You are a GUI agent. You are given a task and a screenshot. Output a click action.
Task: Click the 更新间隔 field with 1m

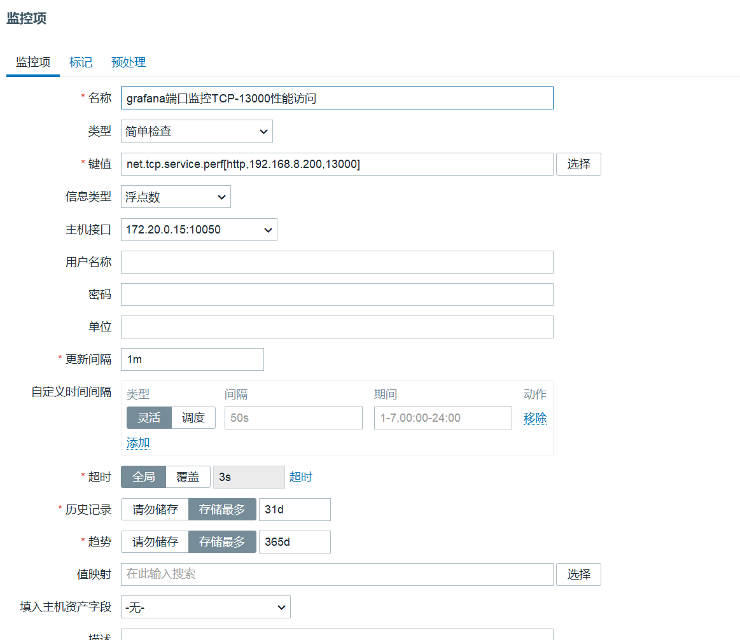[x=192, y=359]
